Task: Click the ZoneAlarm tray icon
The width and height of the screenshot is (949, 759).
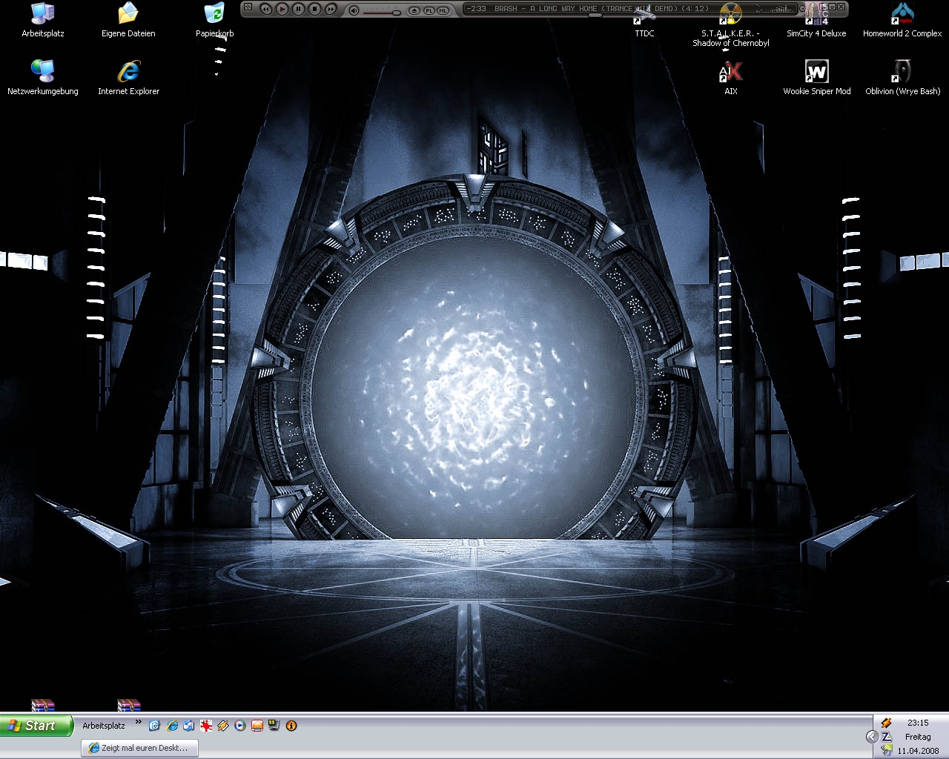Action: pos(886,737)
